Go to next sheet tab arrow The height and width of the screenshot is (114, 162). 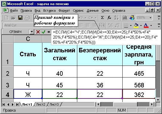point(13,104)
